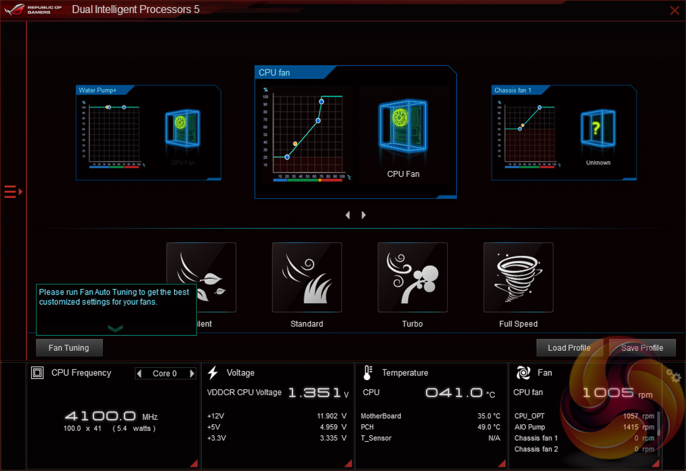This screenshot has width=686, height=471.
Task: Switch to the next CPU core
Action: pyautogui.click(x=192, y=373)
